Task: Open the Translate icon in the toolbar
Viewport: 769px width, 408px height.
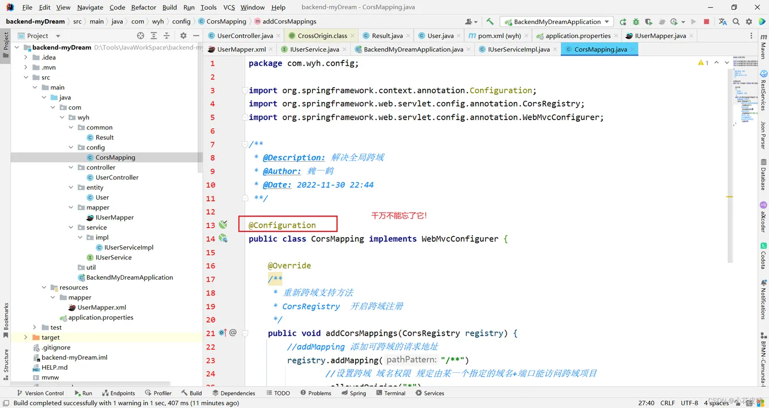Action: pyautogui.click(x=722, y=21)
